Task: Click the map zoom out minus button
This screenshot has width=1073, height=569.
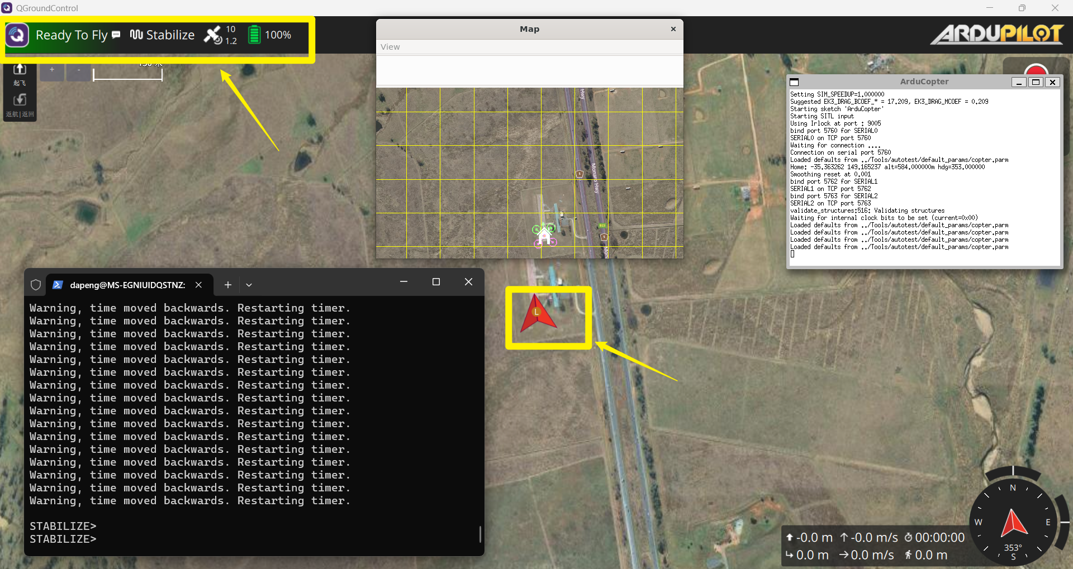Action: [79, 70]
